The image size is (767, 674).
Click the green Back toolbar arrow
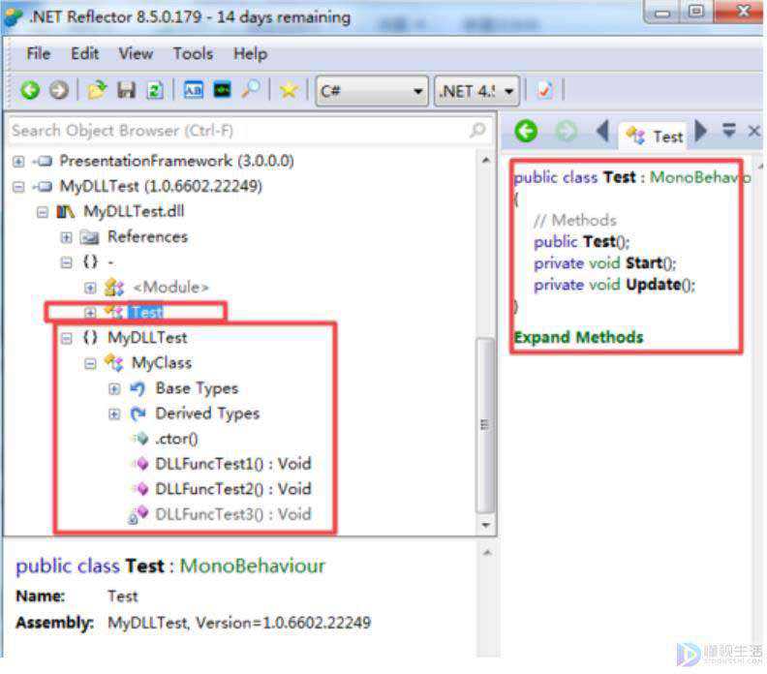pyautogui.click(x=30, y=90)
